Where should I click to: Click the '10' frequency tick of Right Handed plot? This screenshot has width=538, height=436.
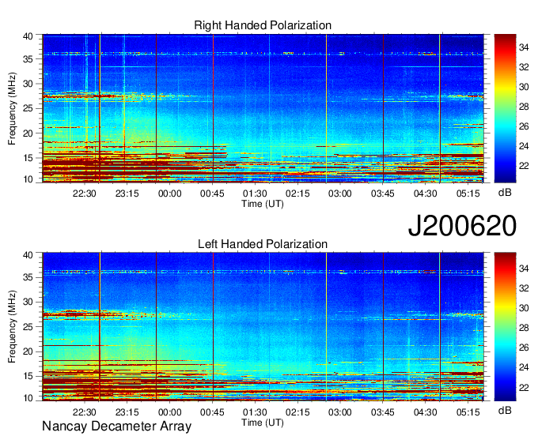point(28,179)
